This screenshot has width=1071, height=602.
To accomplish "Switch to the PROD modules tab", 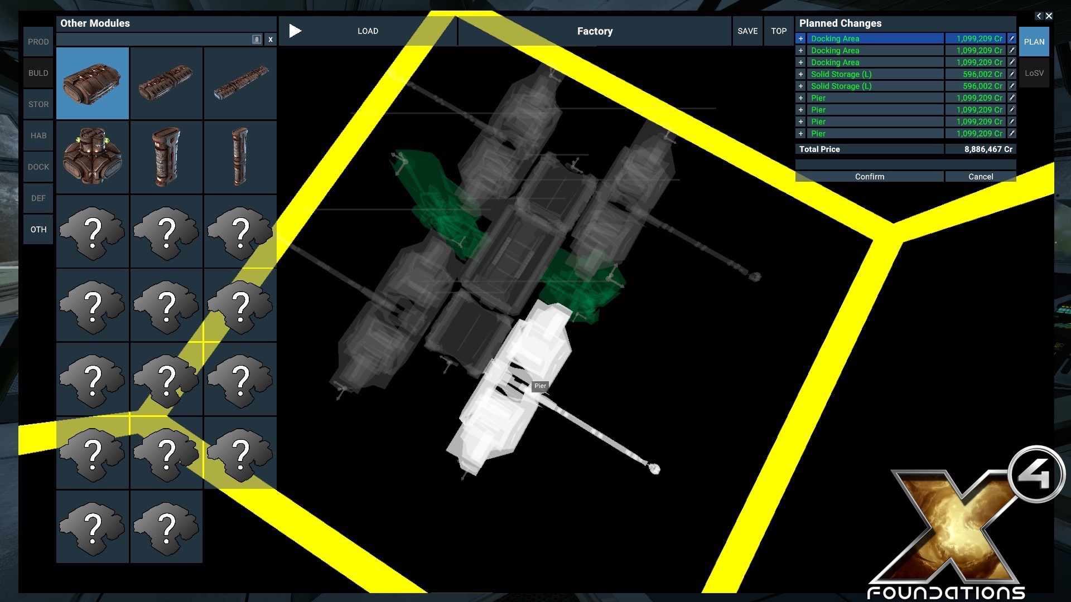I will (x=38, y=42).
